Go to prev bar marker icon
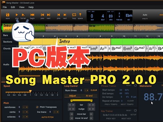Viewport: 163px width, 122px height. [x=59, y=15]
